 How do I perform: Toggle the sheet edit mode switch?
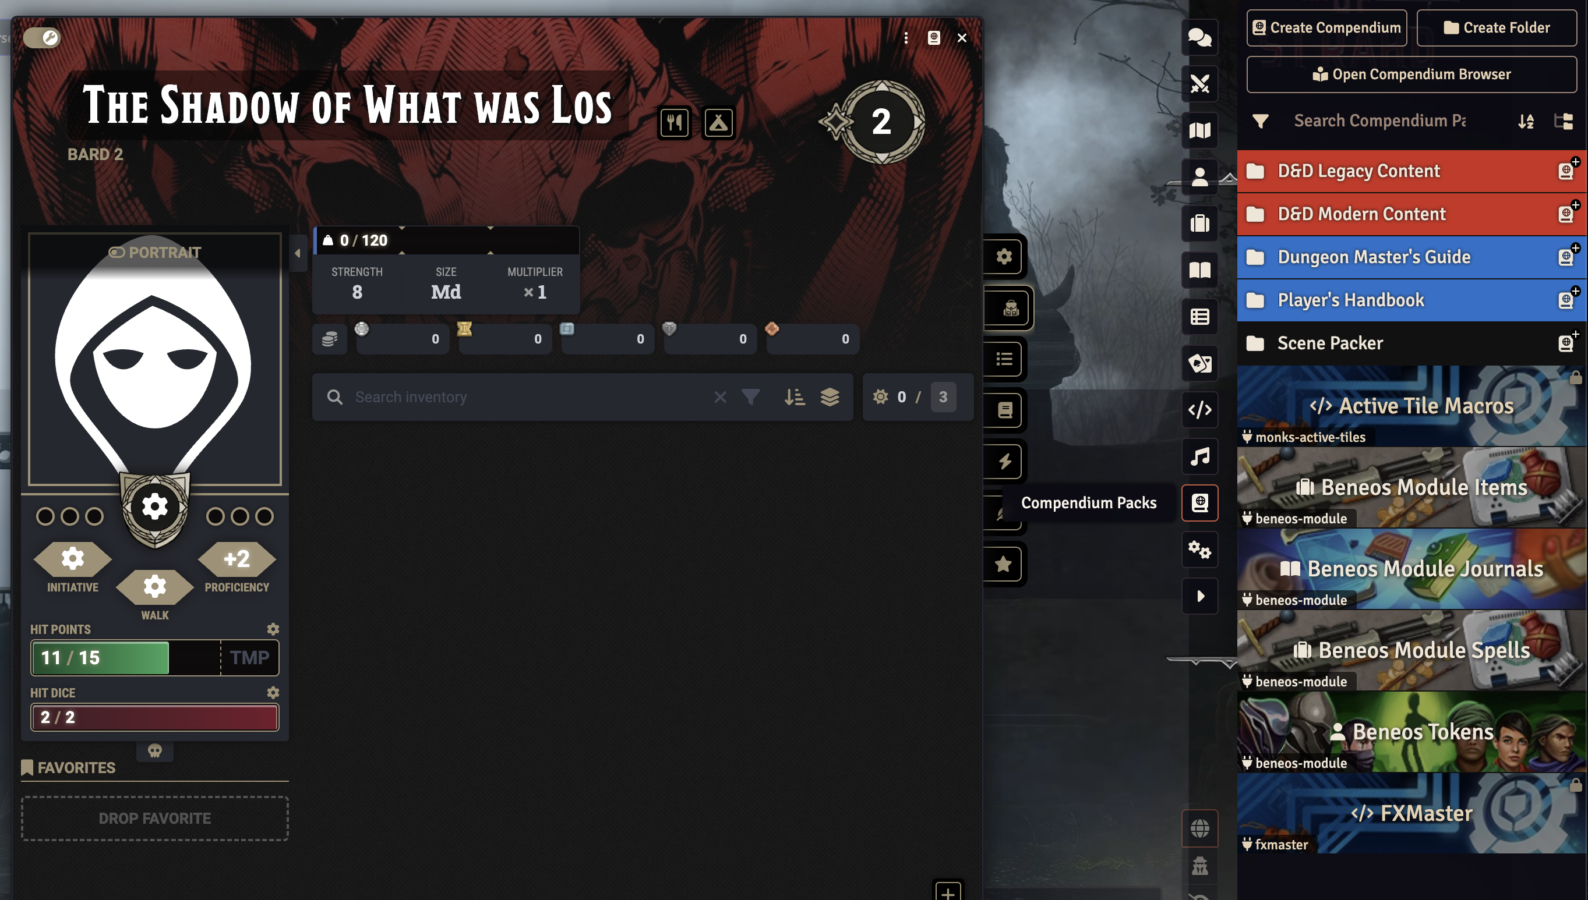pyautogui.click(x=42, y=38)
